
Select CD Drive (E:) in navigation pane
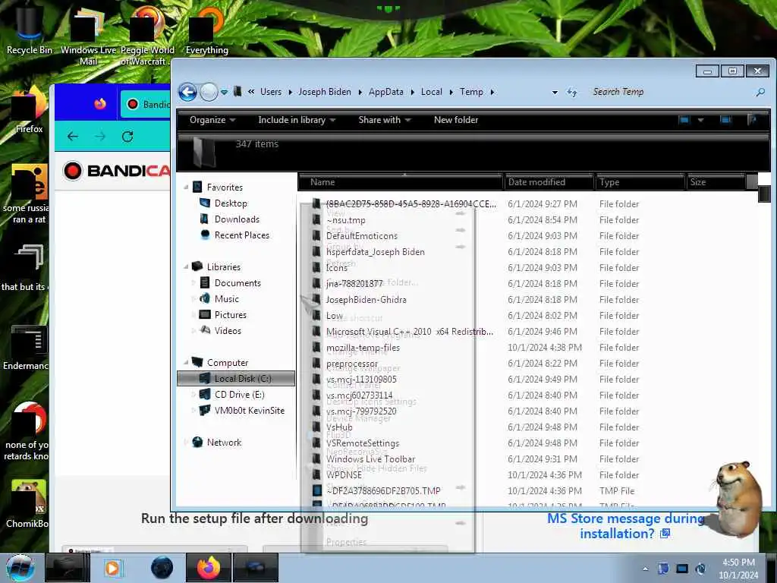coord(239,395)
